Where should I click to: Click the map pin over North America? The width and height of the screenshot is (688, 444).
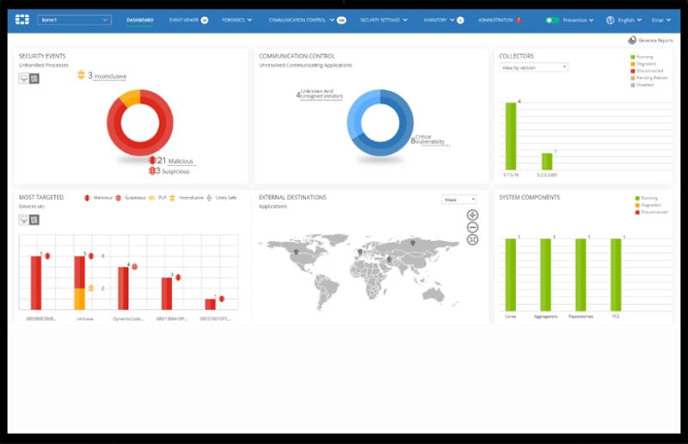tap(298, 253)
